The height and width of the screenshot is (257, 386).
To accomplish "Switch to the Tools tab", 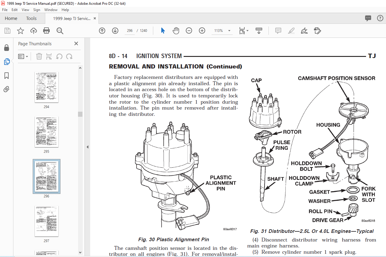I will 31,18.
